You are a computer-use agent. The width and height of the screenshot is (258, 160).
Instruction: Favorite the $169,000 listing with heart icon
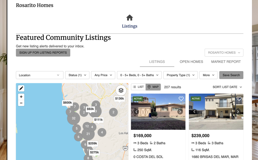(181, 99)
